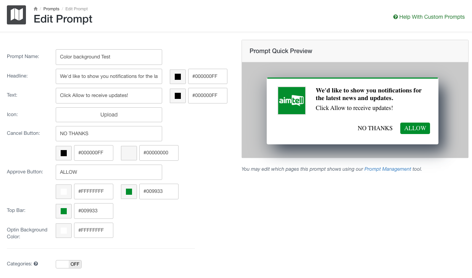Click the home icon in breadcrumb
The width and height of the screenshot is (472, 278).
(35, 9)
